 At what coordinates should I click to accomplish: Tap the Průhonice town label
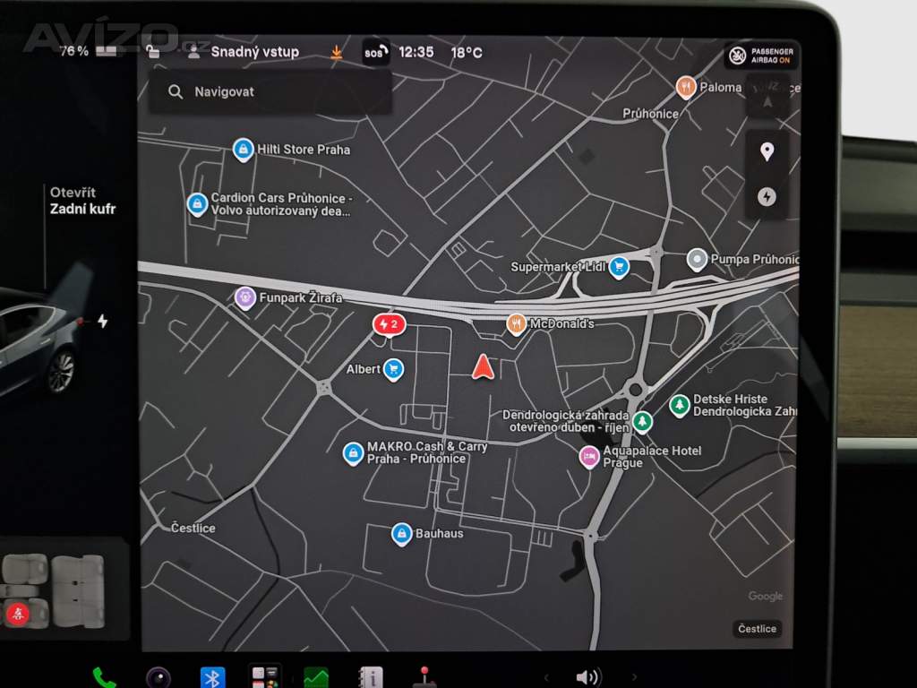(650, 114)
